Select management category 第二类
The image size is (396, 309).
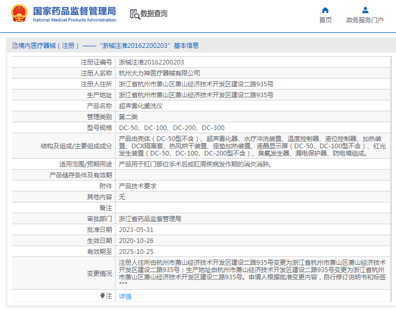tap(129, 117)
